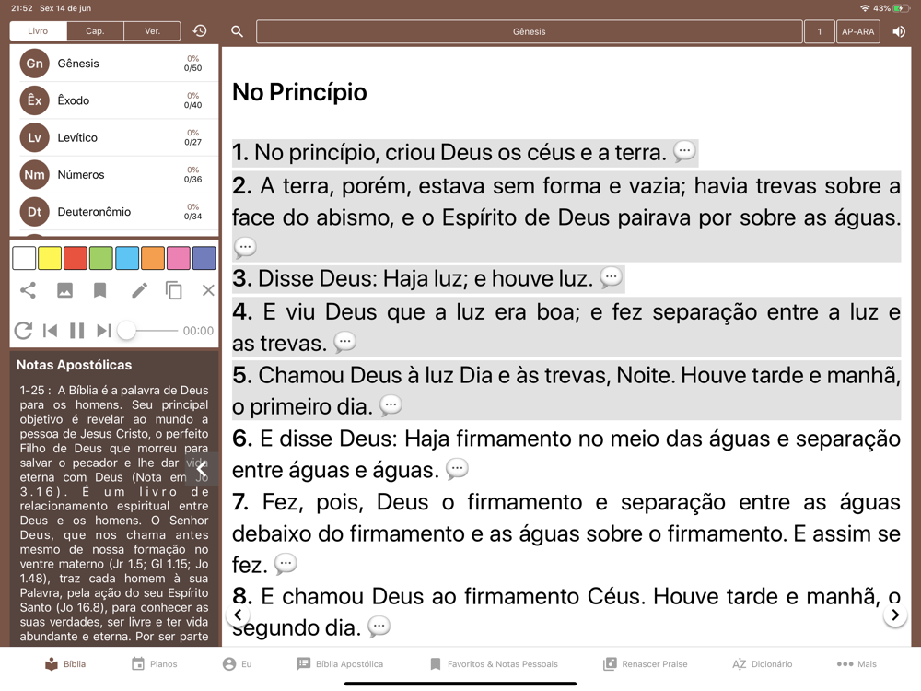This screenshot has width=921, height=691.
Task: Close the highlight toolbar with X
Action: point(208,290)
